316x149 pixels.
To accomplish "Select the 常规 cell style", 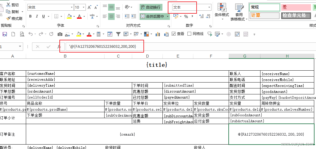I will [265, 7].
